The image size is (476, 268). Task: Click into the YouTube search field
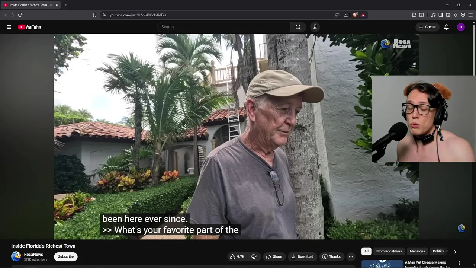pyautogui.click(x=224, y=27)
